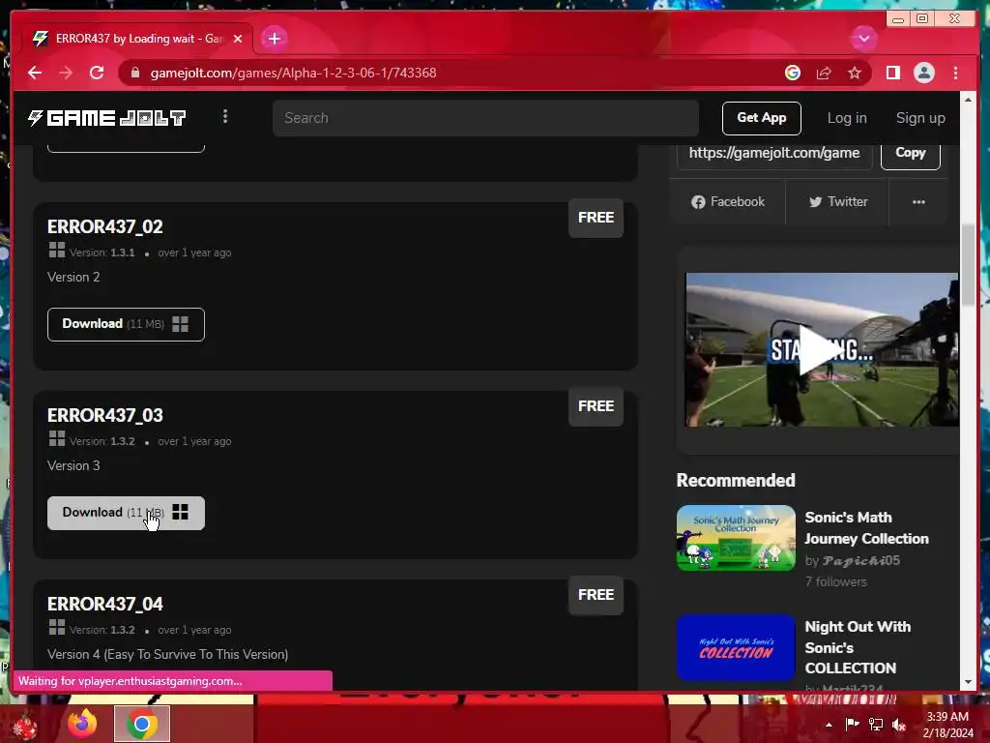The height and width of the screenshot is (743, 990).
Task: Click the browser forward arrow
Action: (x=66, y=73)
